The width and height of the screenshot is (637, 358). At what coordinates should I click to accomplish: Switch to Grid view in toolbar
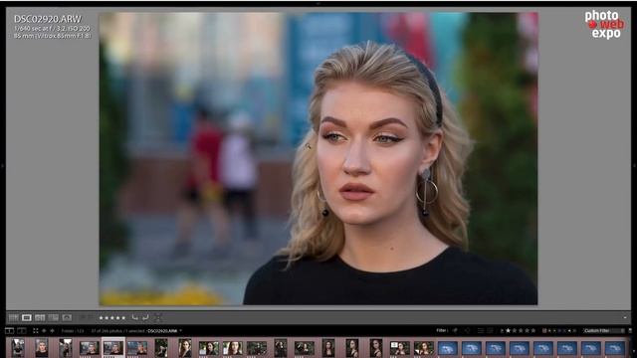point(13,317)
